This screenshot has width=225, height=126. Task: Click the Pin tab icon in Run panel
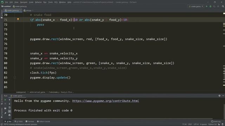pyautogui.click(x=5, y=113)
